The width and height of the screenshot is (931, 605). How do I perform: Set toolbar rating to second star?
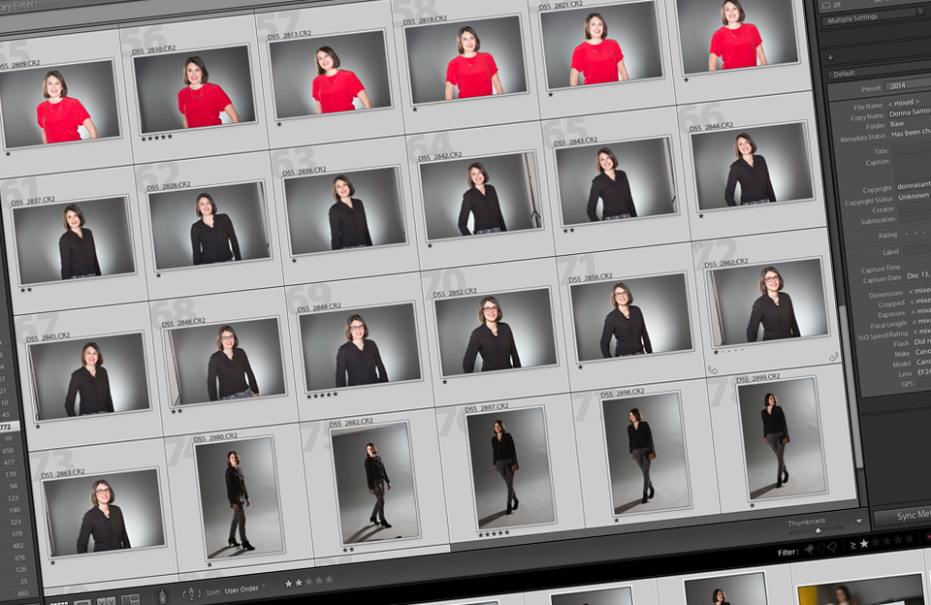click(299, 583)
